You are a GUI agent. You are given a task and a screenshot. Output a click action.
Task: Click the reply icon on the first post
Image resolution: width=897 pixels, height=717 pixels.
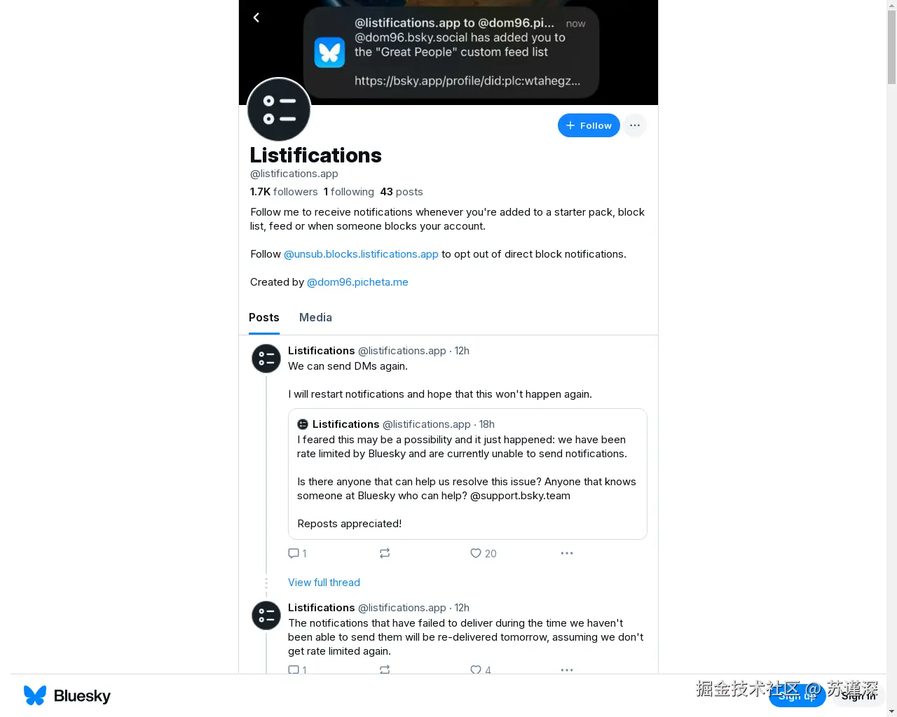coord(294,553)
